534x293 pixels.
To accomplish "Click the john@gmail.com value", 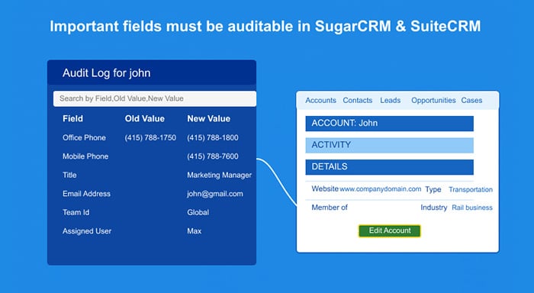I will (215, 194).
